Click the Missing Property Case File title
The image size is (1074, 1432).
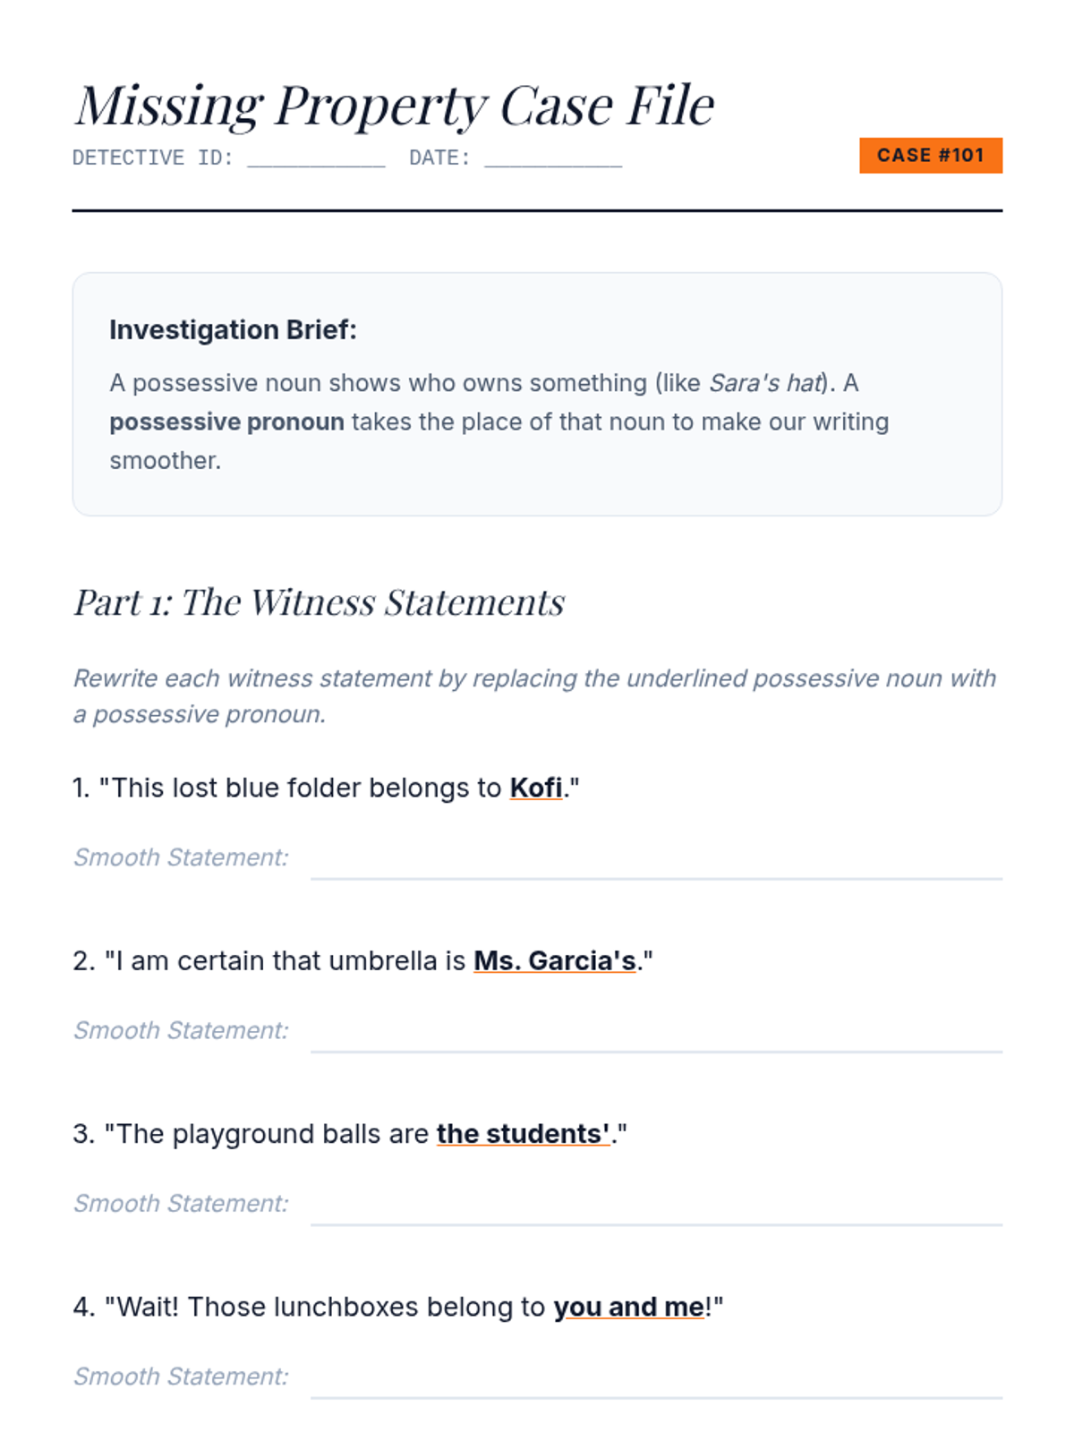tap(395, 106)
